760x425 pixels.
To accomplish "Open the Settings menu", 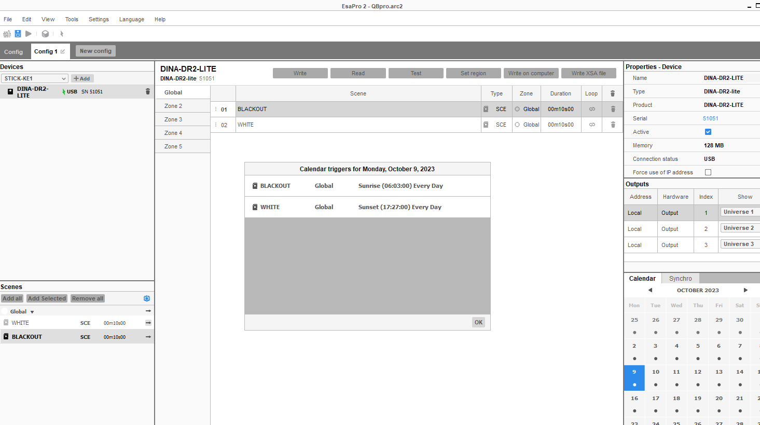I will click(99, 19).
